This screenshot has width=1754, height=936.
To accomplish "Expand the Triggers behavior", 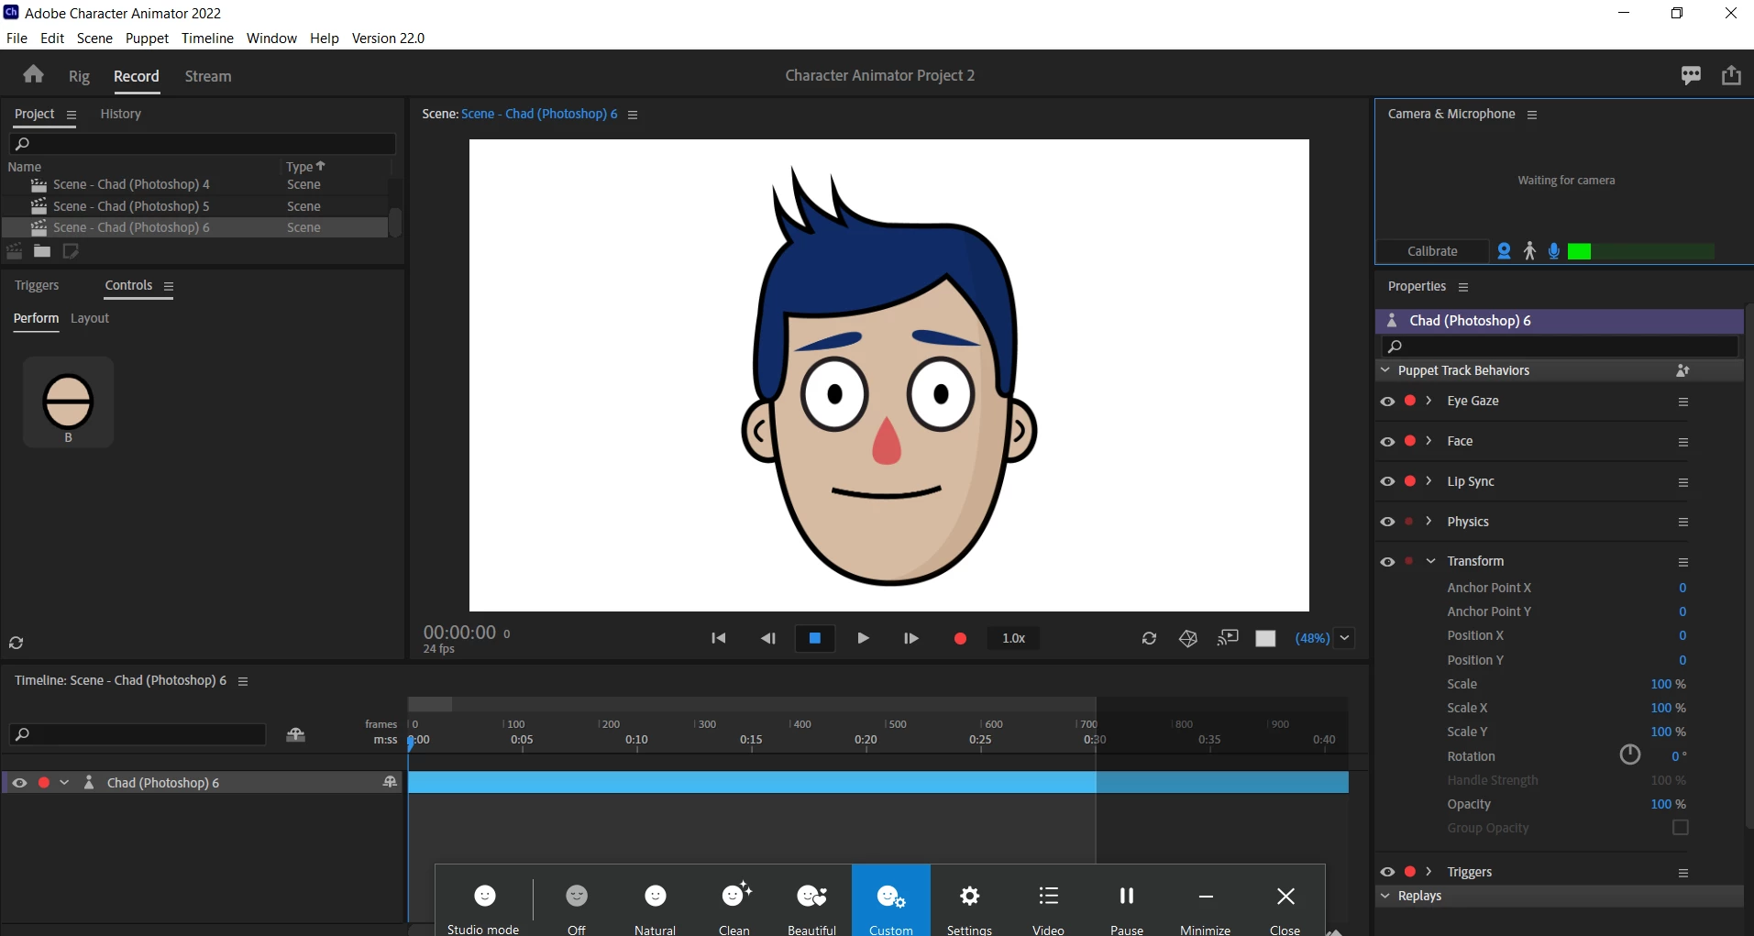I will click(x=1429, y=872).
